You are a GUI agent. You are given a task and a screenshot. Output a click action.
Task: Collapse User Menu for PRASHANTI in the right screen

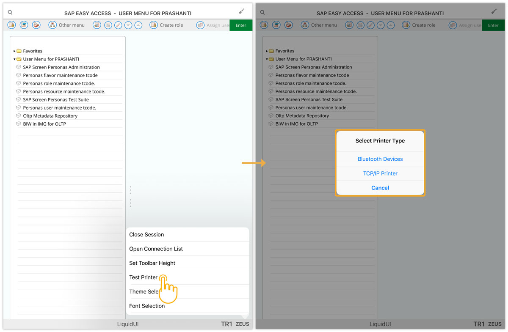[x=267, y=59]
